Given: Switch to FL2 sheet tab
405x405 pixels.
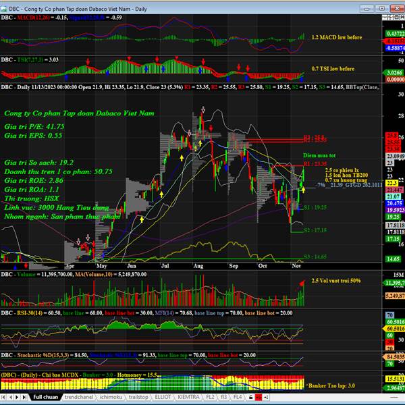Looking at the screenshot, I should tap(210, 397).
